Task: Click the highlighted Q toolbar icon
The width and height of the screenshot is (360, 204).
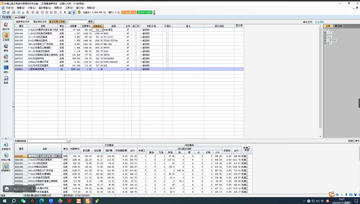Action: coord(74,12)
